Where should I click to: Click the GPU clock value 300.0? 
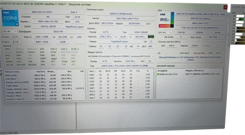tap(171, 46)
